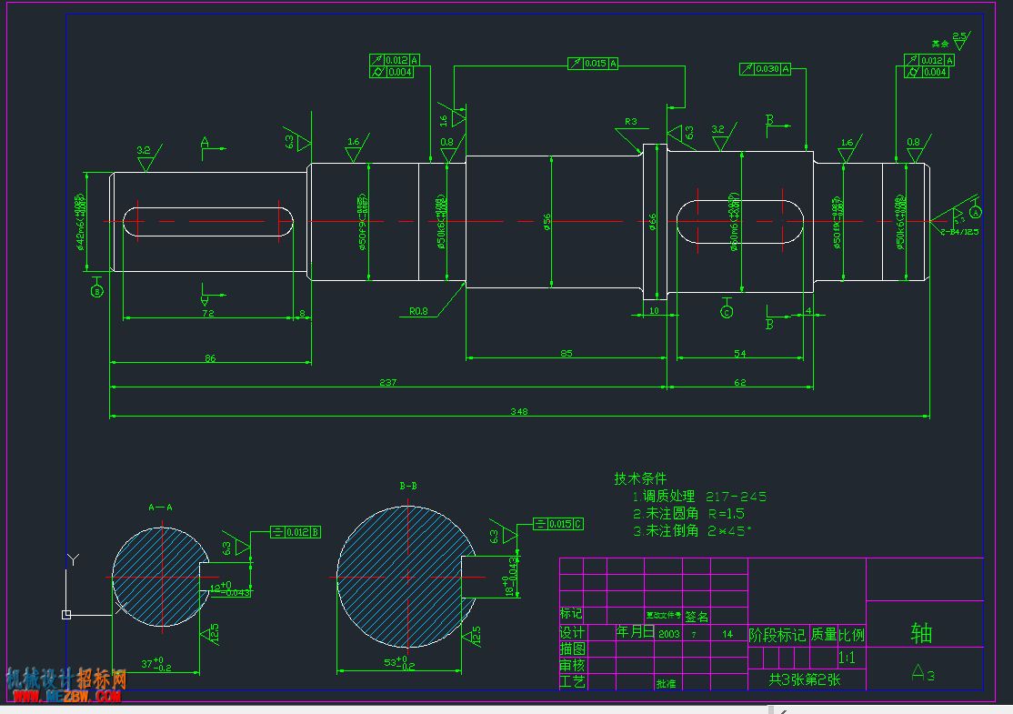The height and width of the screenshot is (714, 1013).
Task: Click the 3.2 surface roughness symbol on left shaft
Action: [146, 158]
